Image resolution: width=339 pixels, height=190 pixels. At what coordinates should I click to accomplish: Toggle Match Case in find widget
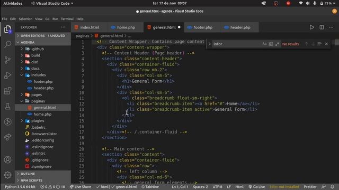264,44
